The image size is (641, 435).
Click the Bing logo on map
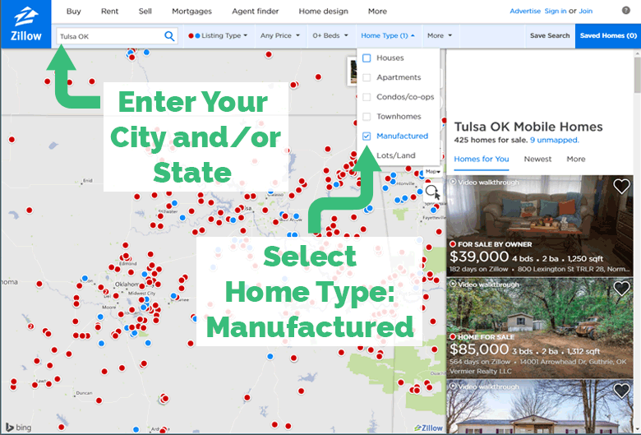pyautogui.click(x=19, y=428)
